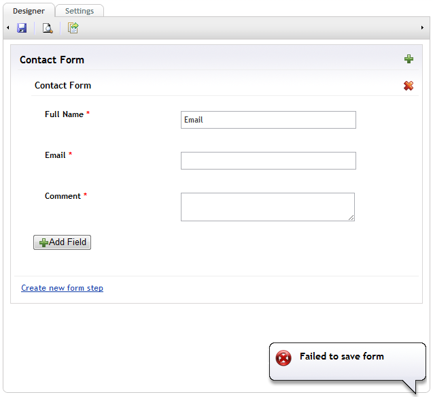Switch to the Settings tab
Screen dimensions: 433x399
[80, 11]
